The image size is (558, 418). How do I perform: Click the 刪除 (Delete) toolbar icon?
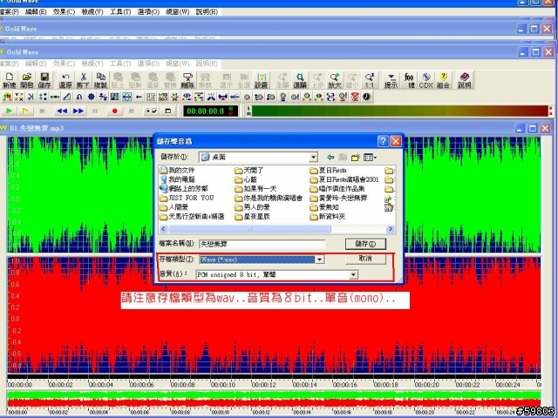[x=187, y=80]
